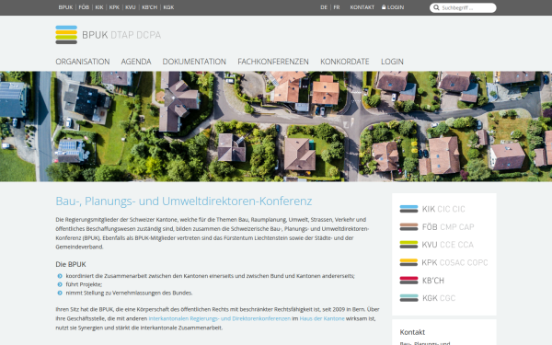Click the 'Kontakt' sidebar heading
The width and height of the screenshot is (552, 345).
pyautogui.click(x=412, y=332)
